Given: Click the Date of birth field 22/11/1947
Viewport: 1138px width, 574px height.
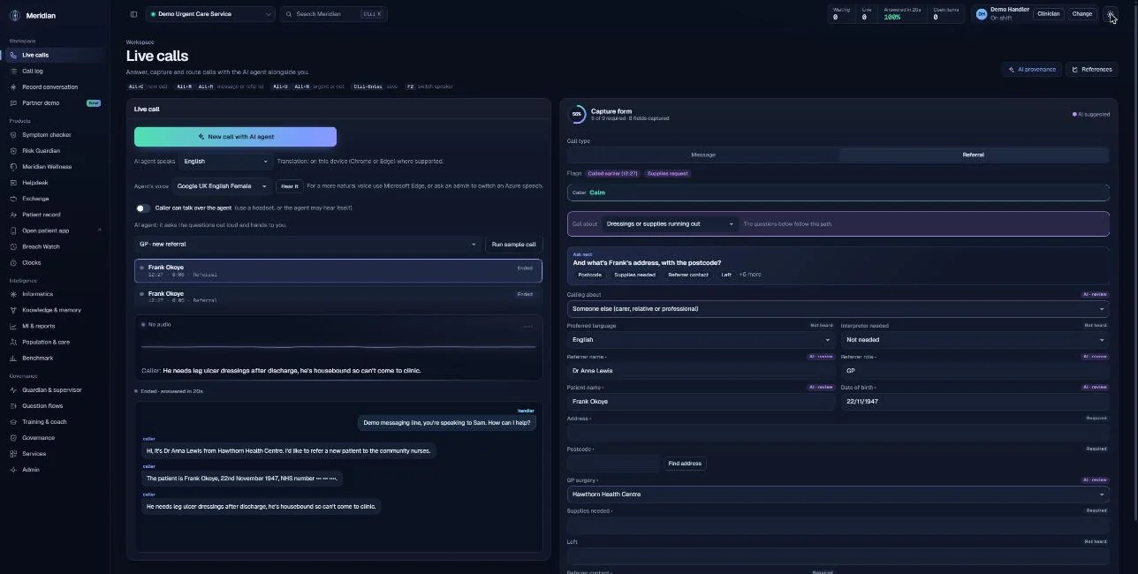Looking at the screenshot, I should click(975, 402).
